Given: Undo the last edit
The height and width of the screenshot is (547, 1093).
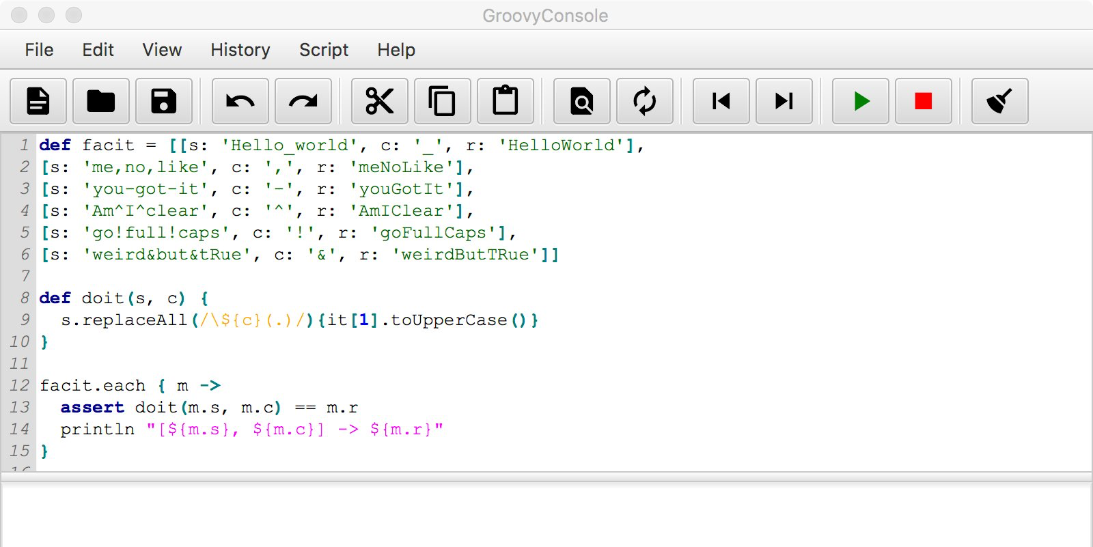Looking at the screenshot, I should pos(240,101).
